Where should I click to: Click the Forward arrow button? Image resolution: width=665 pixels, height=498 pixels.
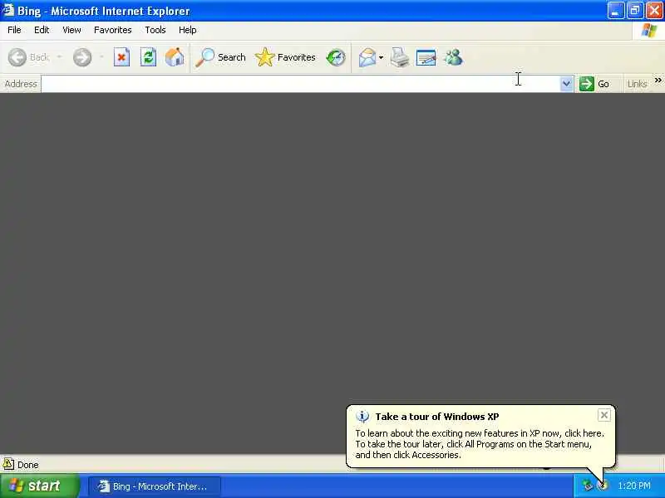pos(82,57)
